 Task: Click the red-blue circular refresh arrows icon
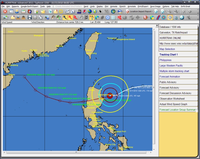(x=29, y=11)
